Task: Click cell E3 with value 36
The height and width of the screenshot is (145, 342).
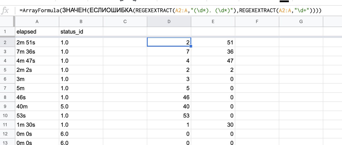Action: 213,52
